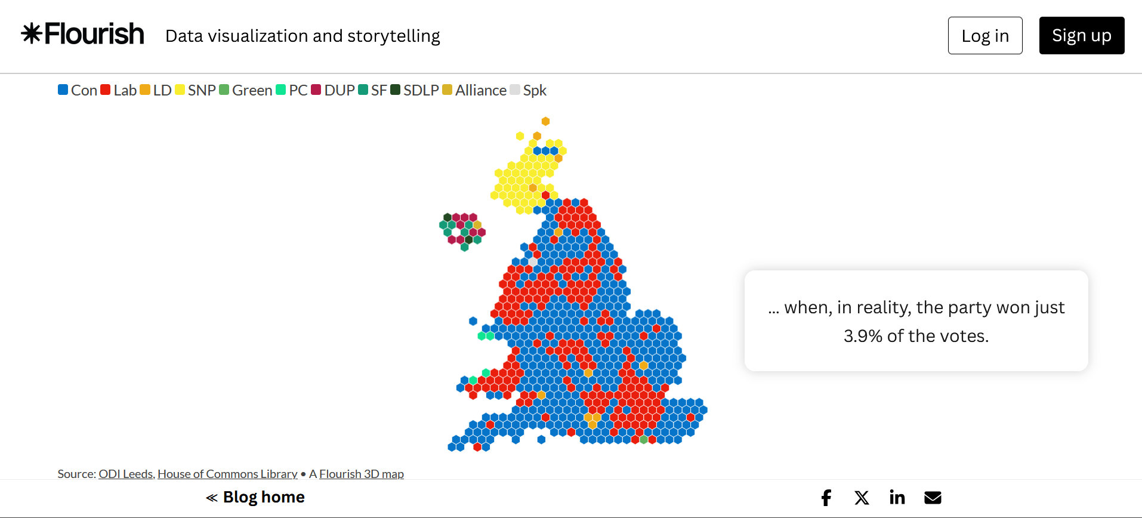The height and width of the screenshot is (518, 1142).
Task: Select the blue Con legend swatch
Action: (63, 90)
